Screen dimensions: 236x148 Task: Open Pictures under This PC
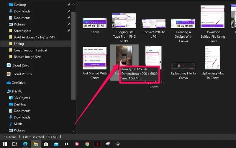[x=19, y=130]
